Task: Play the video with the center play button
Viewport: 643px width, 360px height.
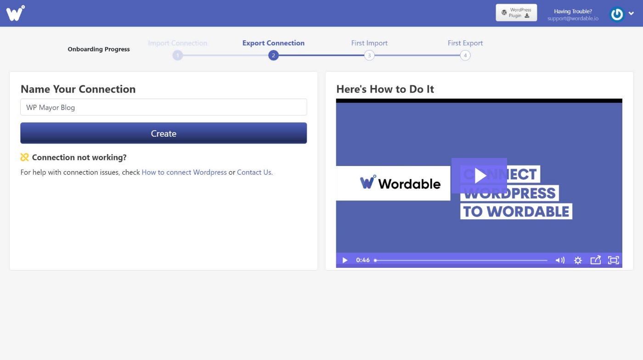Action: pos(479,176)
